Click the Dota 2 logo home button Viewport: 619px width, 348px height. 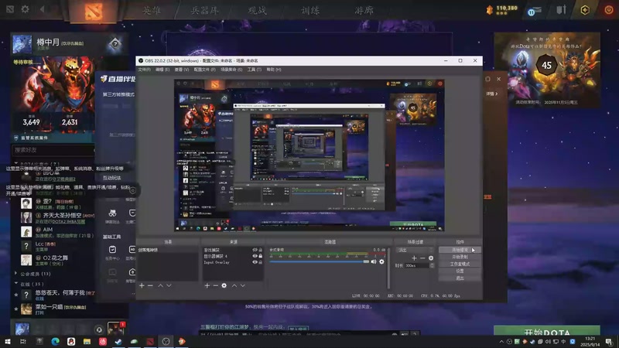coord(94,12)
